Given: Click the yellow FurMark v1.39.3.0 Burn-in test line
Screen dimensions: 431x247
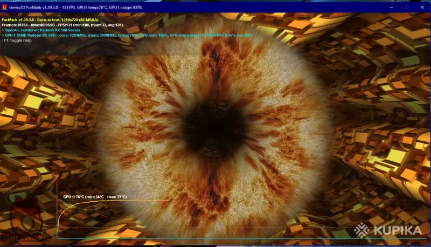Looking at the screenshot, I should click(x=50, y=20).
